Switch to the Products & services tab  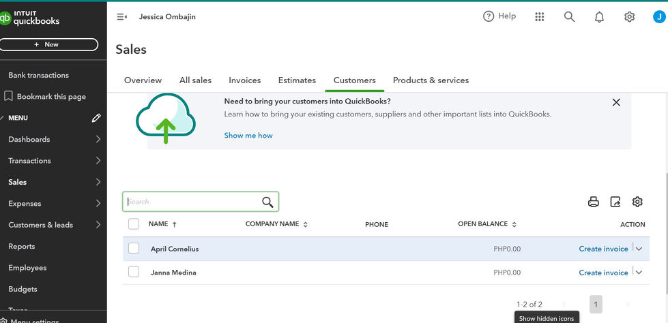431,80
